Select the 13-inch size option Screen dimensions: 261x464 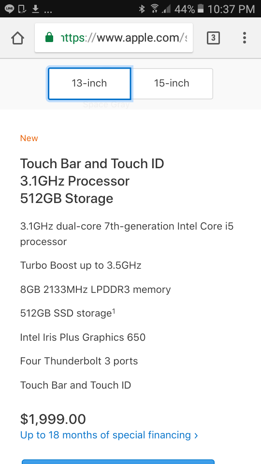(89, 84)
